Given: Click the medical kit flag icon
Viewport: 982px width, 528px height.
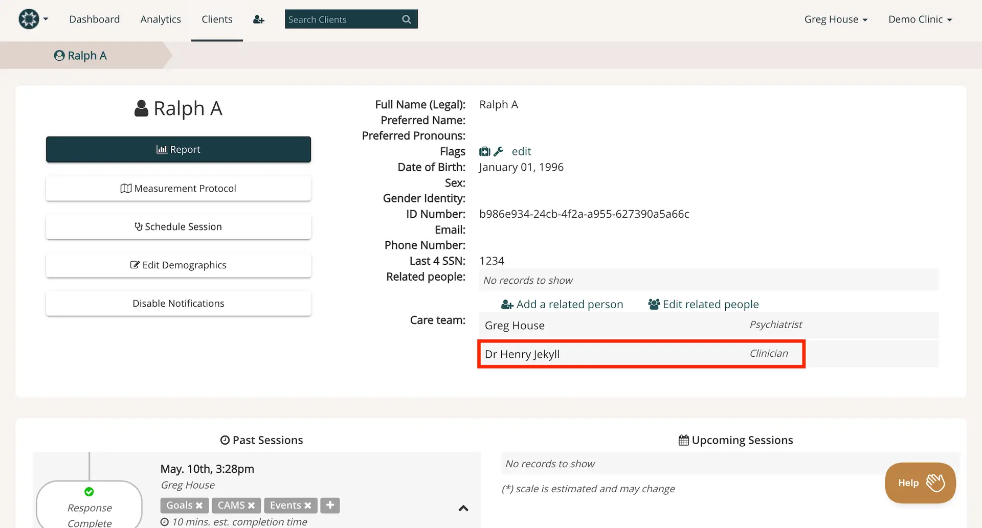Looking at the screenshot, I should coord(484,151).
